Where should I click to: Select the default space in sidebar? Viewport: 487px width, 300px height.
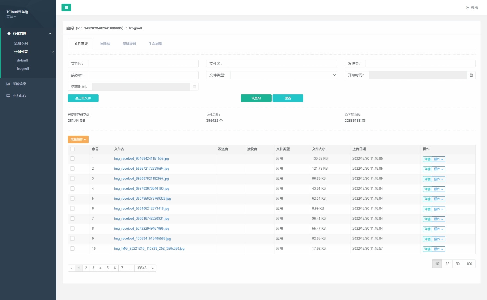coord(22,60)
